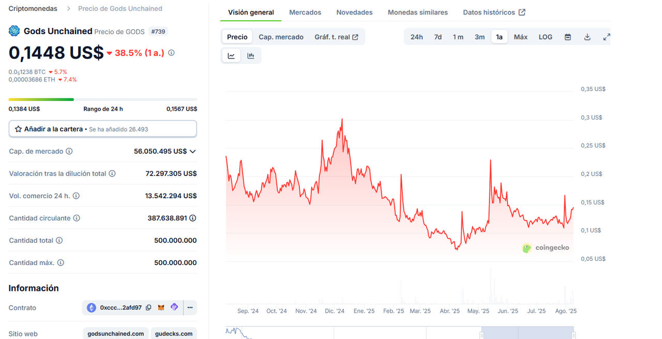Viewport: 662px width, 339px height.
Task: Select the 7d time range
Action: point(438,37)
